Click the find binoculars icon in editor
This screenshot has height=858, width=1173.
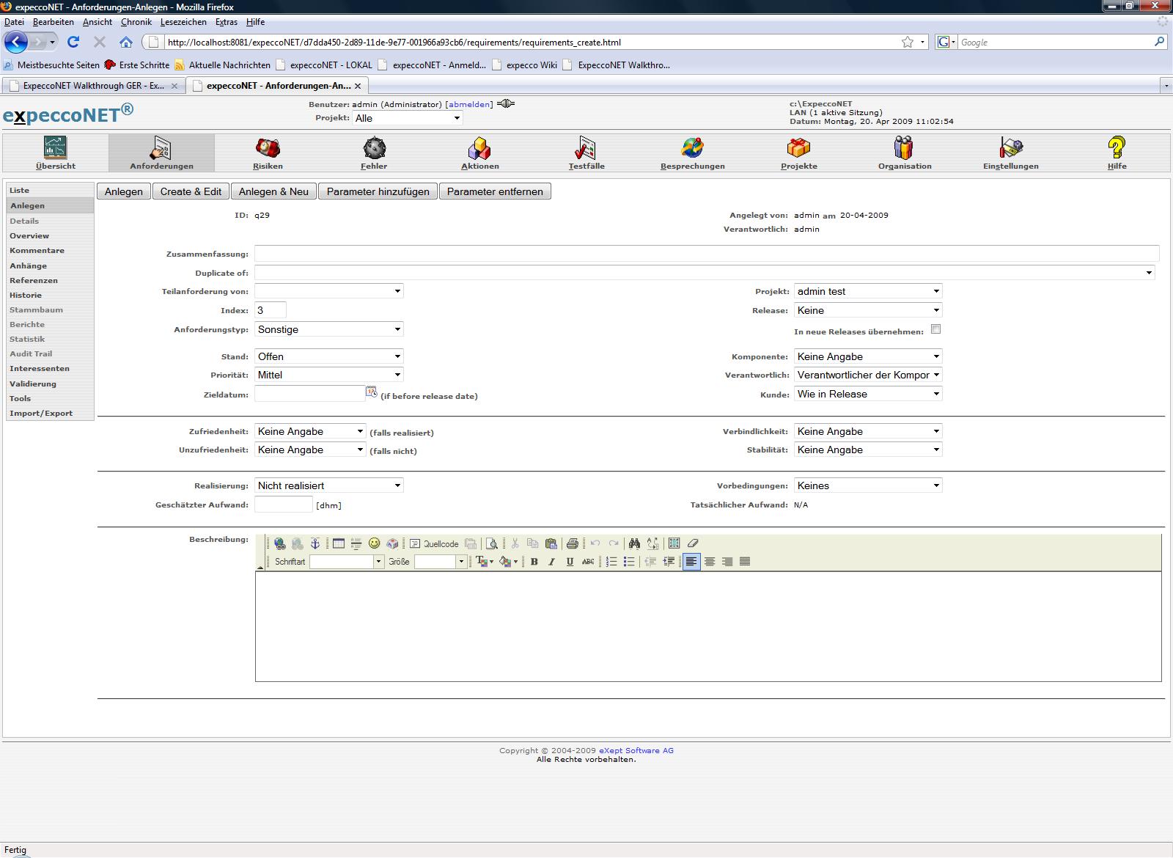[x=634, y=543]
